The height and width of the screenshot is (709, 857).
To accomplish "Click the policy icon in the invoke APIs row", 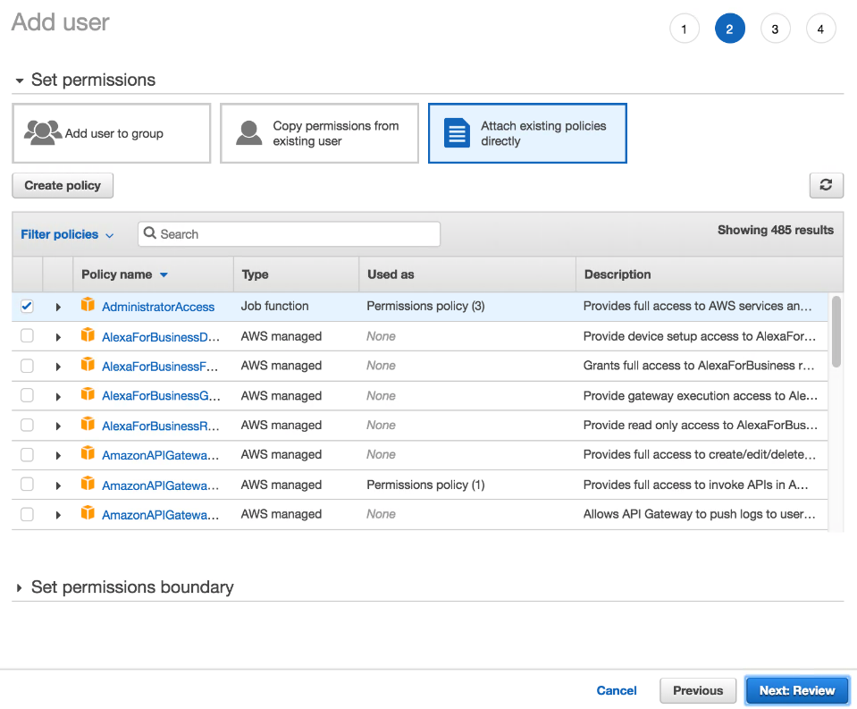I will pyautogui.click(x=88, y=484).
